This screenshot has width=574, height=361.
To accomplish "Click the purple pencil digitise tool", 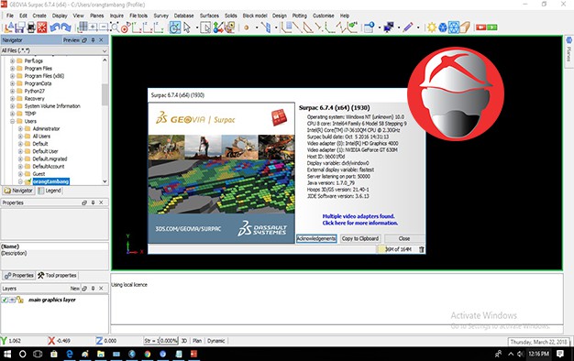I will (x=407, y=27).
